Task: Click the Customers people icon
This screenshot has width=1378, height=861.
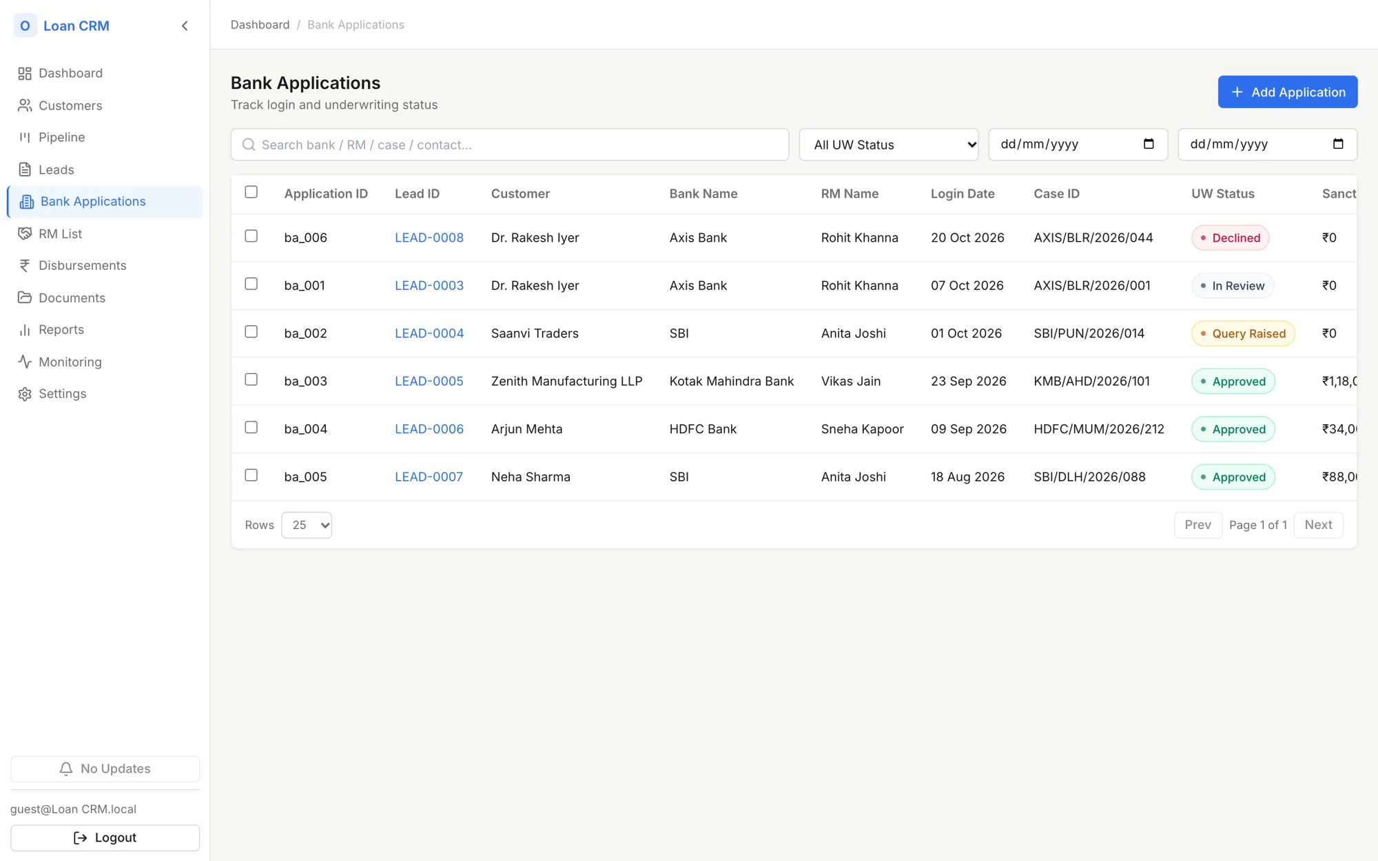Action: pos(25,105)
